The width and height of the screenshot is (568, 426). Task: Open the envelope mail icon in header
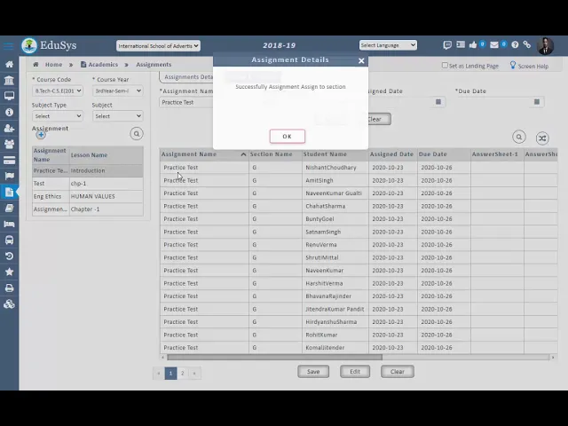click(494, 45)
